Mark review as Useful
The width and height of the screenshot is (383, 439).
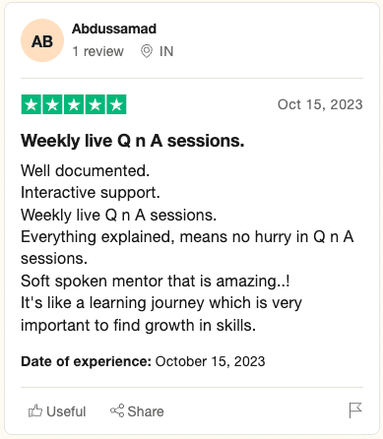click(57, 411)
